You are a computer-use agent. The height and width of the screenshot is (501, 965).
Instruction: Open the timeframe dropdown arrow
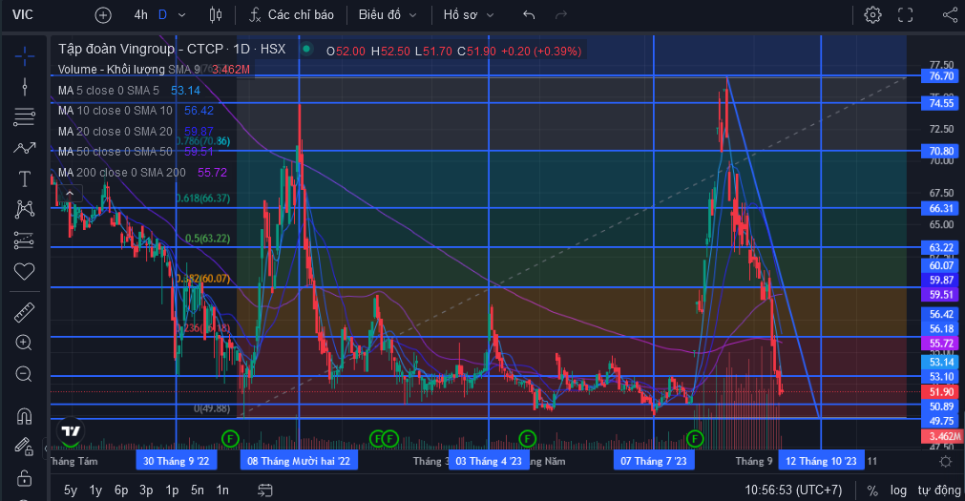coord(181,14)
